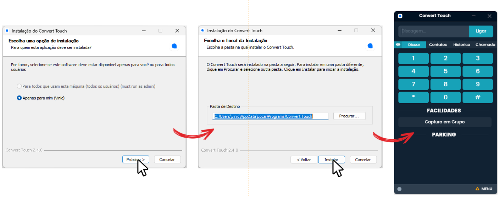Click blue Convert logo in first installer header
500x197 pixels.
pyautogui.click(x=174, y=46)
